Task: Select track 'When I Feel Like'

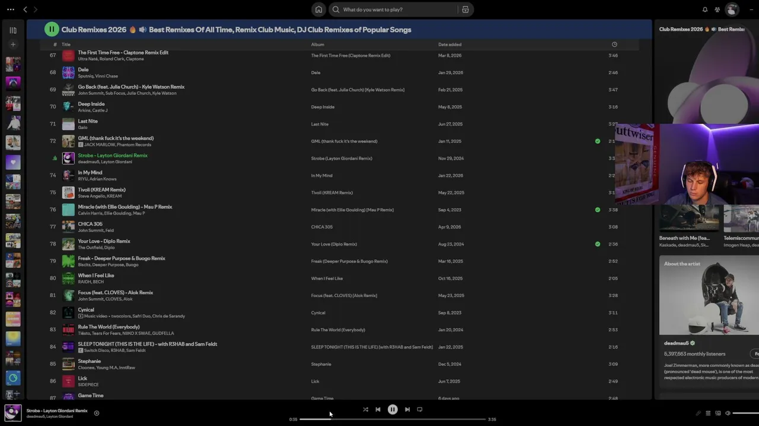Action: (x=96, y=276)
